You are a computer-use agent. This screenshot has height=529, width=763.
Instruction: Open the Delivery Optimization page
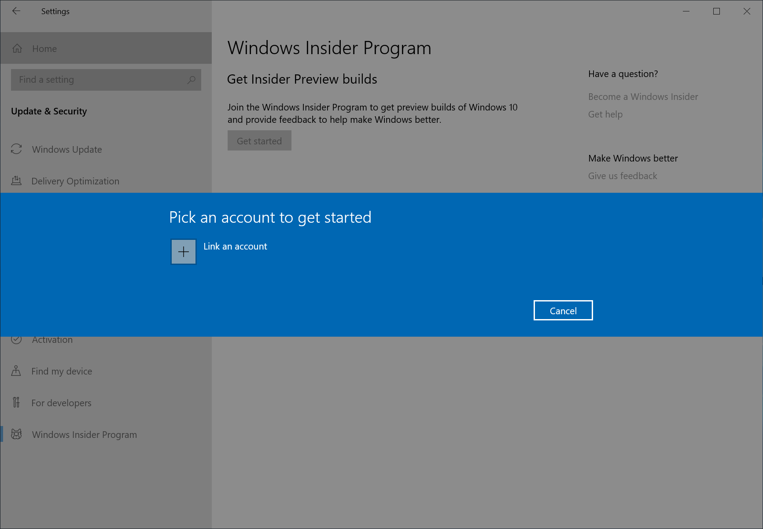75,180
